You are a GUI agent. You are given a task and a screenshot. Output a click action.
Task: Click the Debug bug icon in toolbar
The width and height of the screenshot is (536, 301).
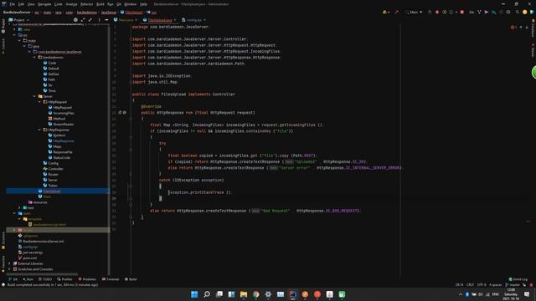(x=437, y=12)
